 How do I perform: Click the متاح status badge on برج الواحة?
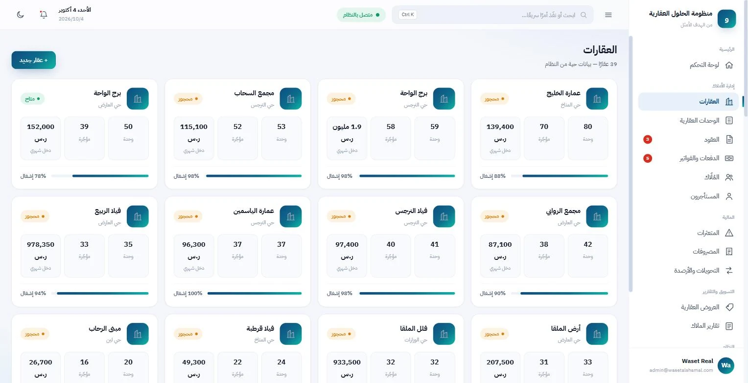coord(32,99)
